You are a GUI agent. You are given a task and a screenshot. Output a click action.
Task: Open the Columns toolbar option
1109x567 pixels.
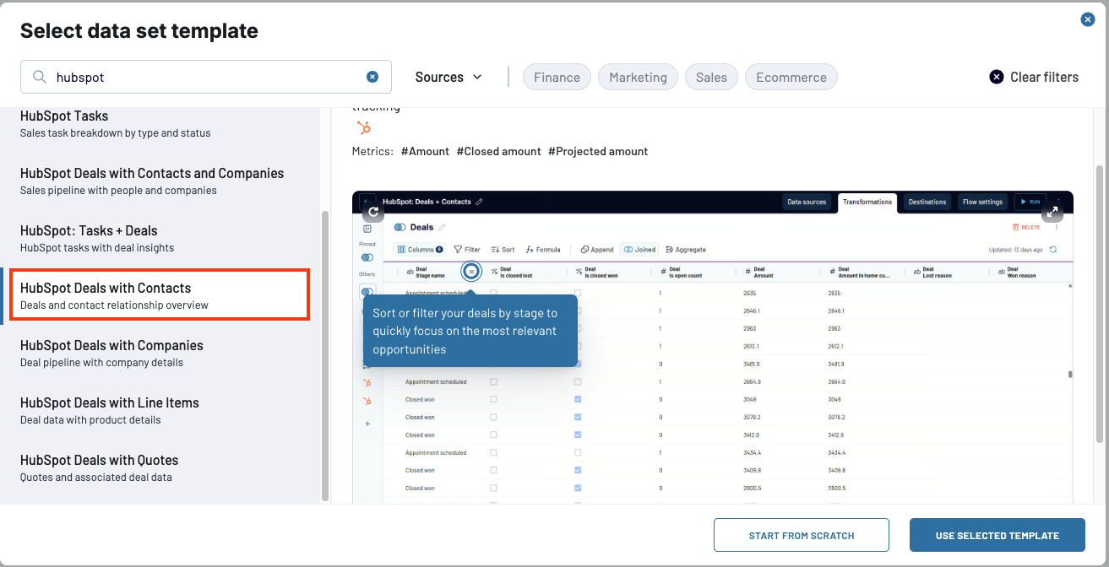(420, 250)
